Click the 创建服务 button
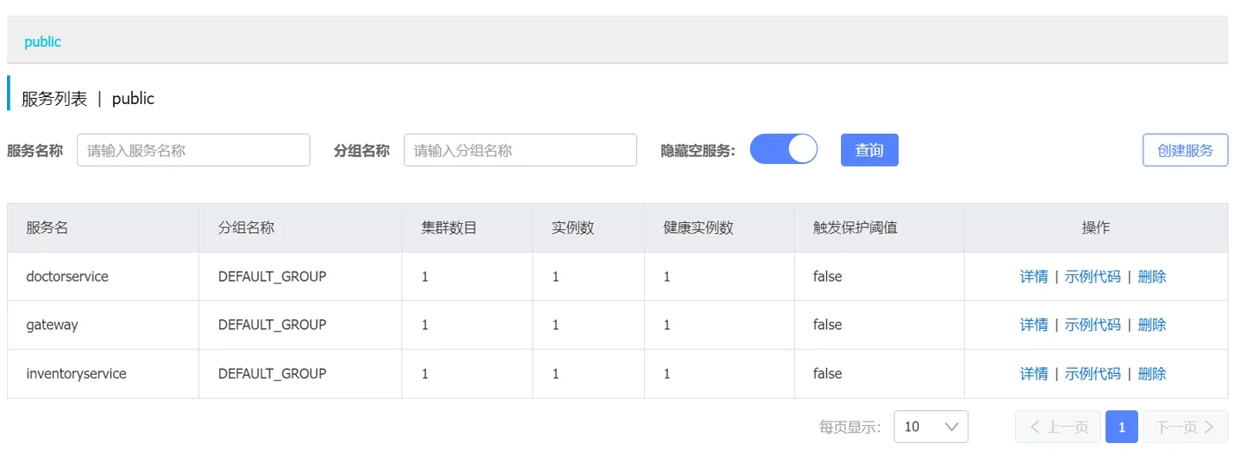 (1185, 150)
